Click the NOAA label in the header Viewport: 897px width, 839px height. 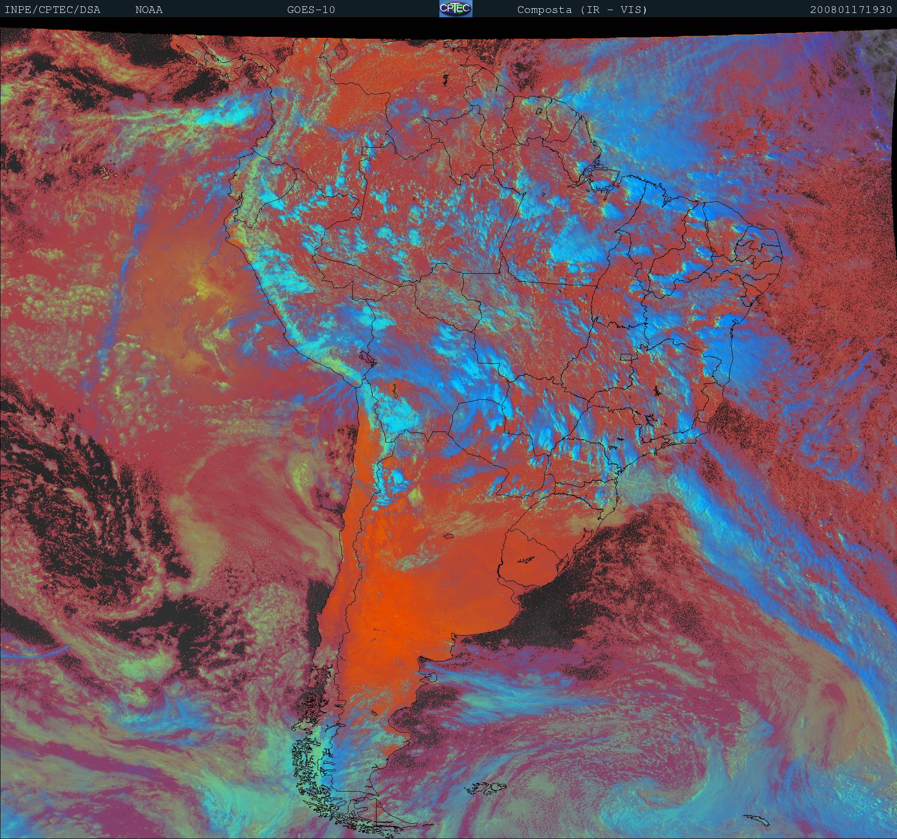149,10
